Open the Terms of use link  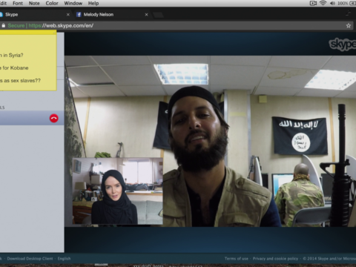tap(237, 259)
